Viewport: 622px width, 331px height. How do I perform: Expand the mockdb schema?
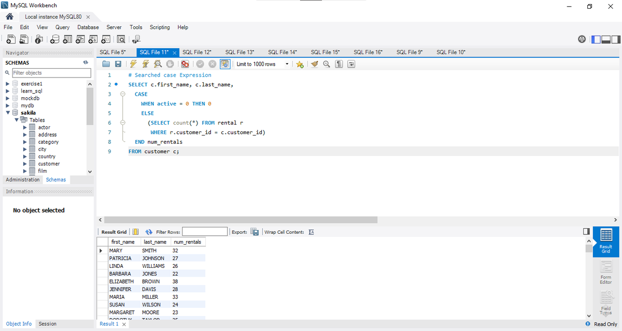coord(7,98)
